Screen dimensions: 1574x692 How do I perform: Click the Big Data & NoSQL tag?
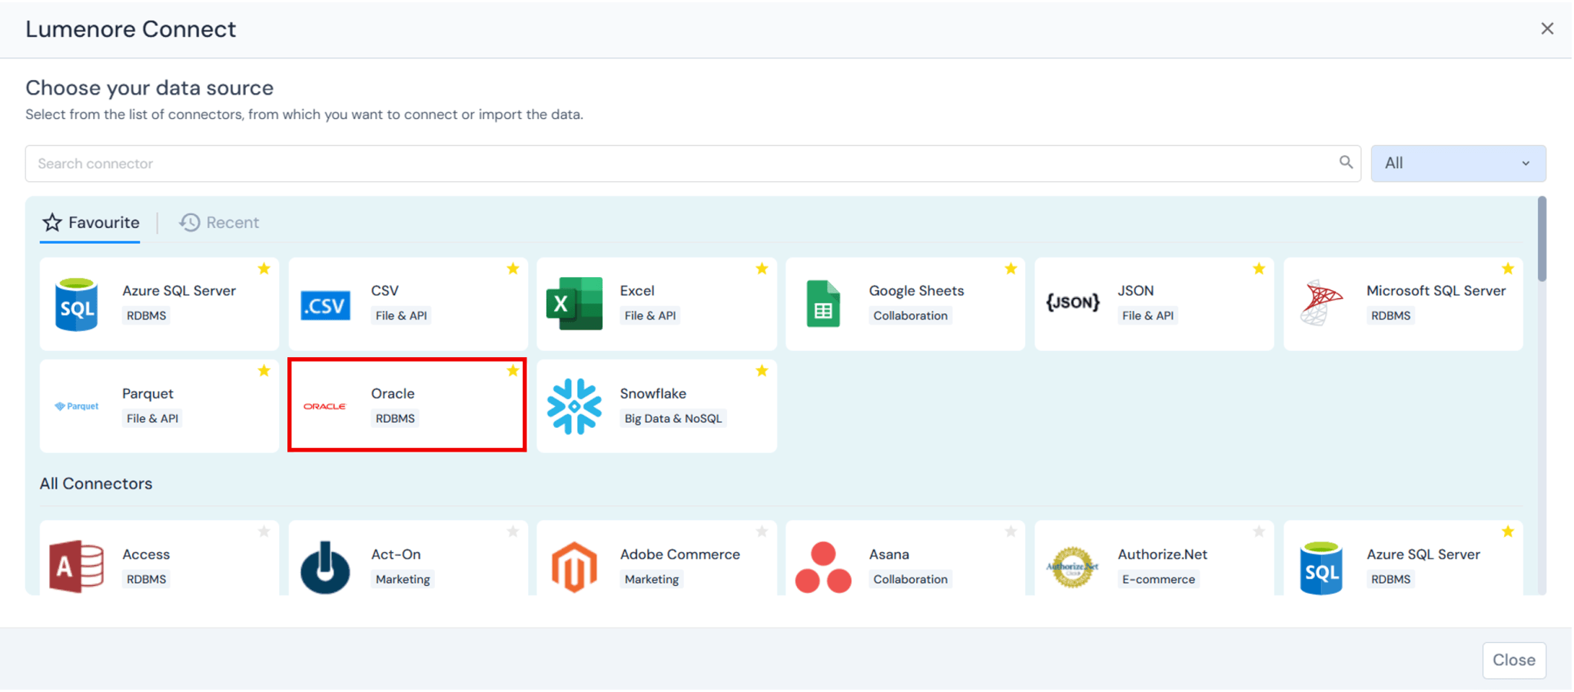(x=673, y=419)
